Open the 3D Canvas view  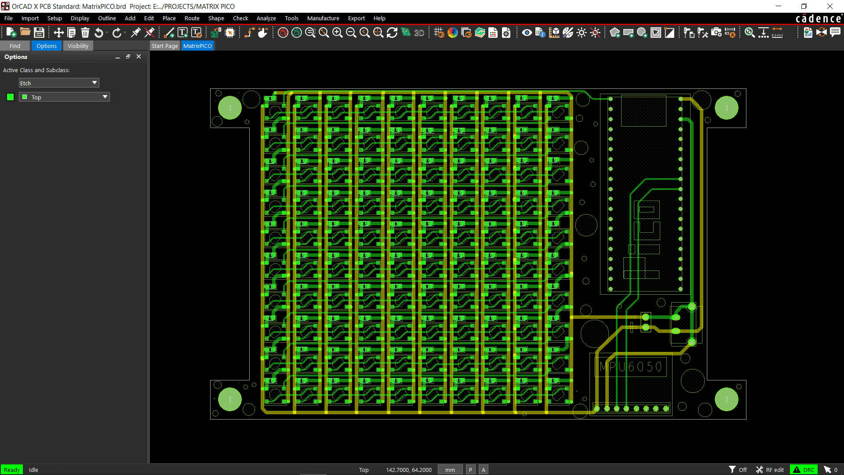click(x=418, y=33)
